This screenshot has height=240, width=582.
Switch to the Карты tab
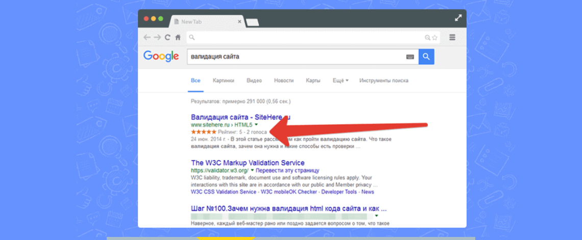click(x=313, y=81)
